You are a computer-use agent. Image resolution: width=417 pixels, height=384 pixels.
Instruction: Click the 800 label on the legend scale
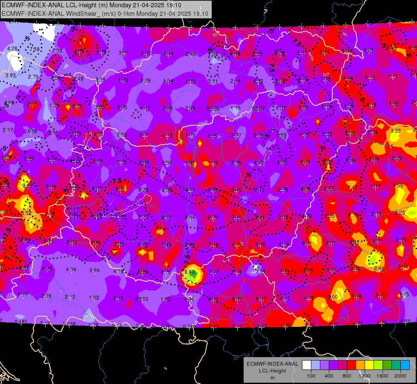(347, 376)
